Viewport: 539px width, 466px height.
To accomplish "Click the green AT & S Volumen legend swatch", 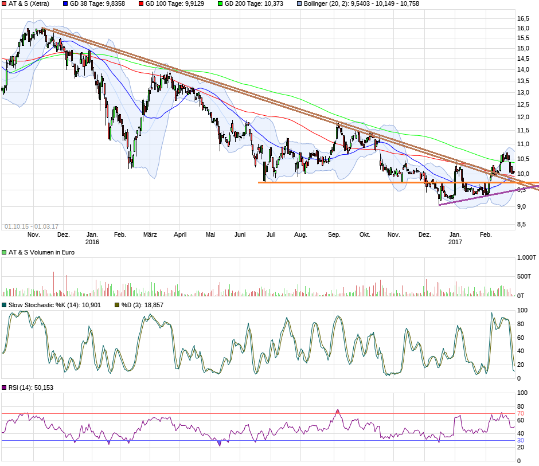I will coord(4,252).
